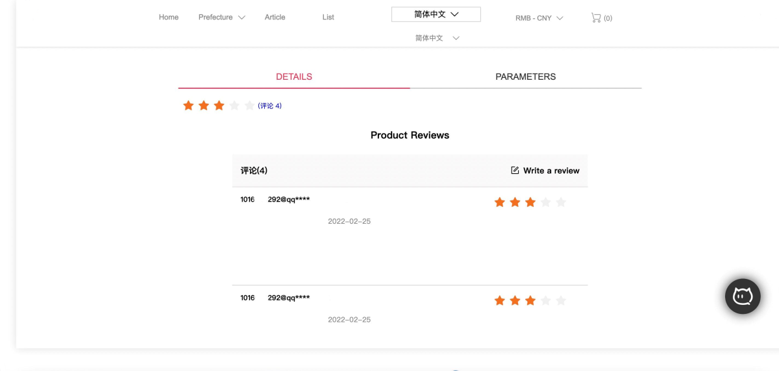Switch to the DETAILS tab

pos(294,77)
